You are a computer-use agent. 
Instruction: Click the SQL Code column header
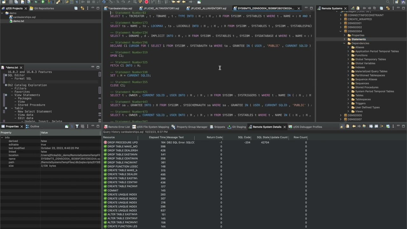(244, 137)
